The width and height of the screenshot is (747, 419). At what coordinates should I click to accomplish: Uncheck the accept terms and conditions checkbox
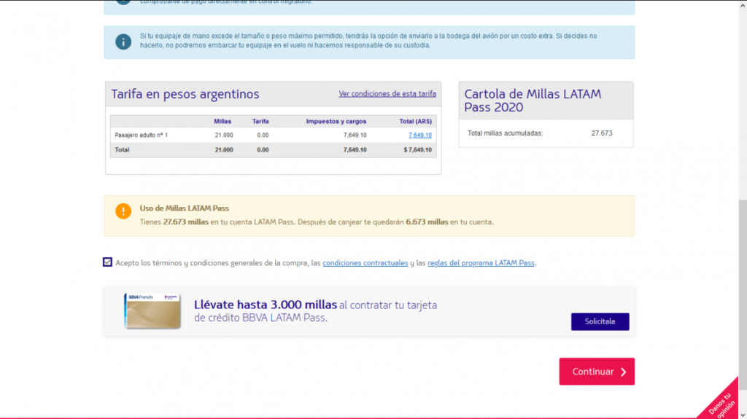click(x=107, y=262)
